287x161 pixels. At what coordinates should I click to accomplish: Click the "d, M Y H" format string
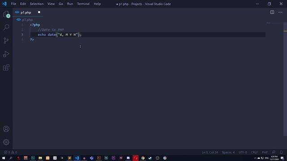pos(68,35)
